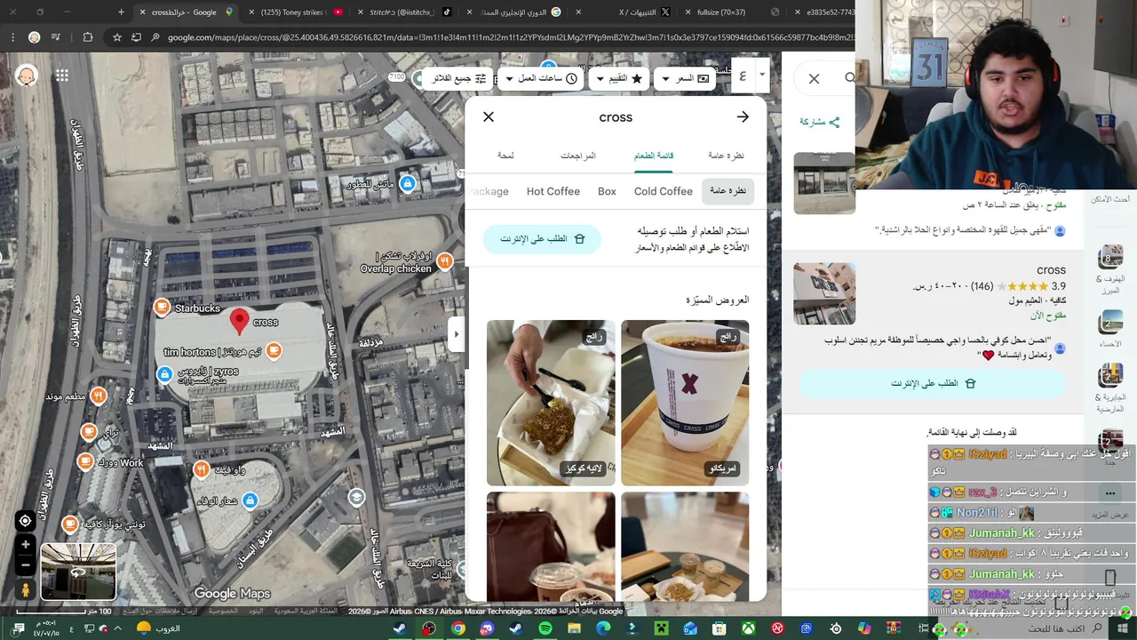Close the search results side panel
The image size is (1137, 640).
pos(814,79)
